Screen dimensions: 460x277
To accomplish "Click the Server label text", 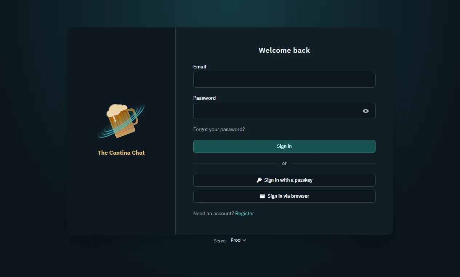I will (221, 241).
